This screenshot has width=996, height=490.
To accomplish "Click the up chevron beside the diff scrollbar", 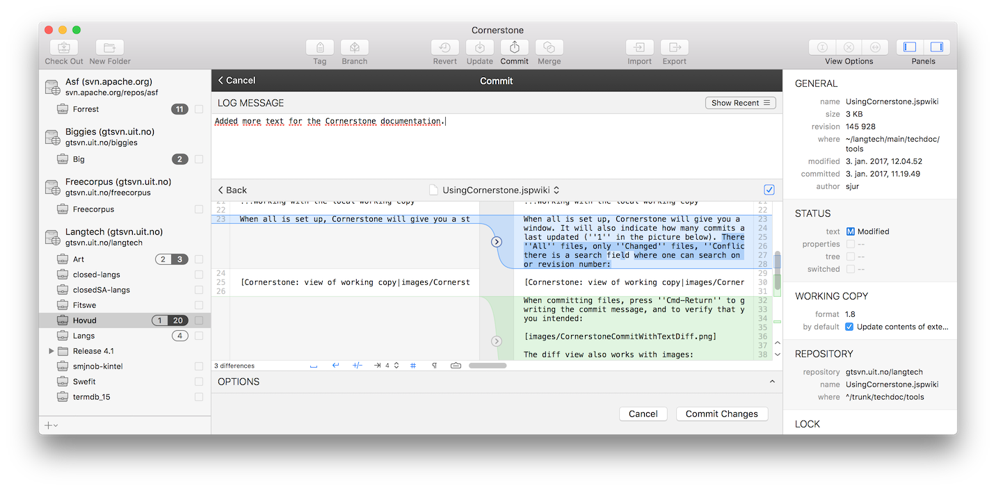I will [x=778, y=343].
